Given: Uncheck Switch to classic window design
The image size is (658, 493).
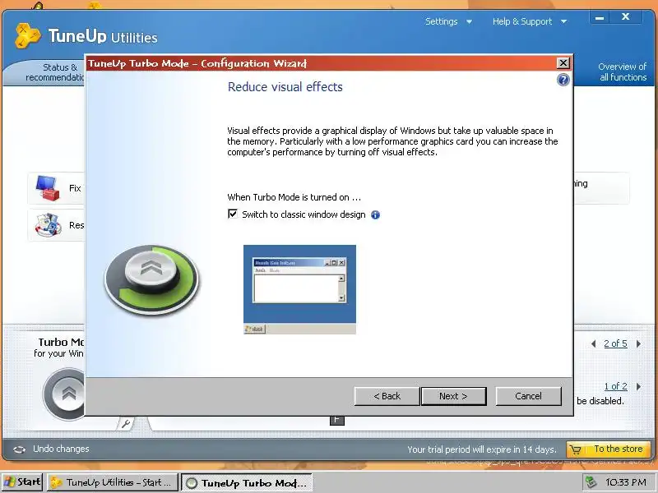Looking at the screenshot, I should point(233,214).
